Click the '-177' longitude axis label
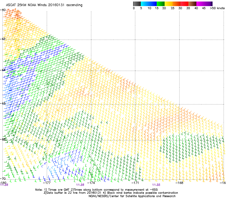 pyautogui.click(x=47, y=183)
